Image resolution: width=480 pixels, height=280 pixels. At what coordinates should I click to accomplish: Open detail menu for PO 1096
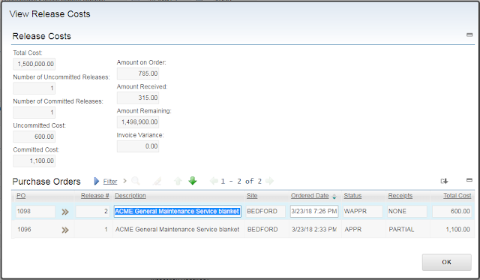(65, 230)
